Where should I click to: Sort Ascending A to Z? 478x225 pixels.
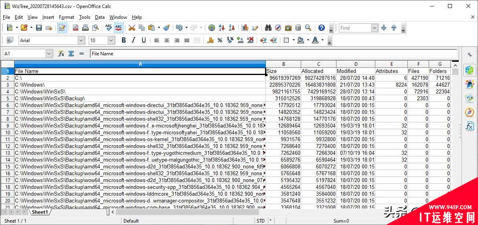(x=222, y=28)
